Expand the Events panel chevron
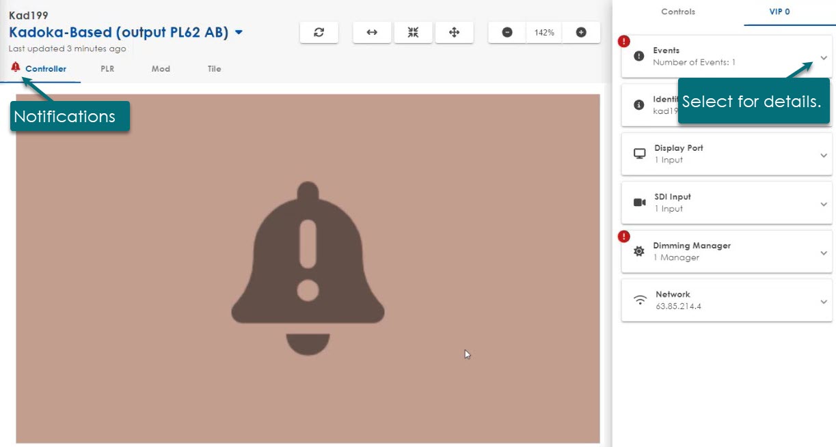 (824, 58)
